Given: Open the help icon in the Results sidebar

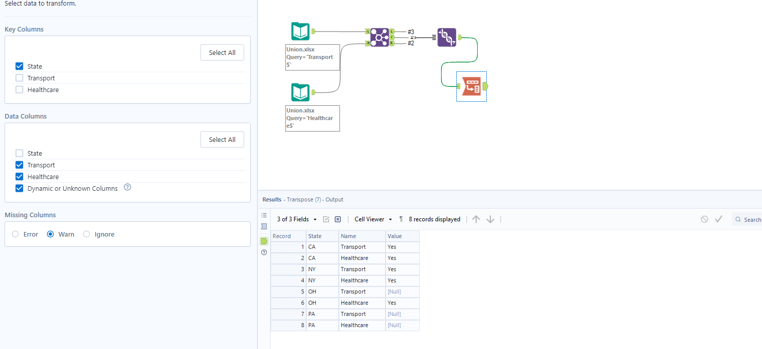Looking at the screenshot, I should (x=263, y=252).
